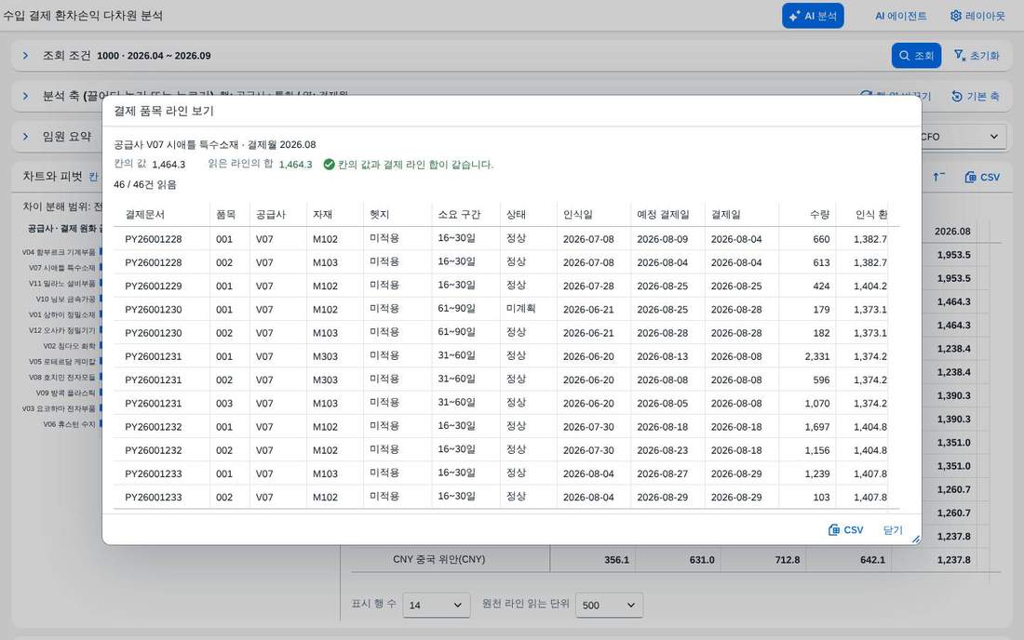1024x640 pixels.
Task: Click the CSV export icon in the dialog footer
Action: 834,529
